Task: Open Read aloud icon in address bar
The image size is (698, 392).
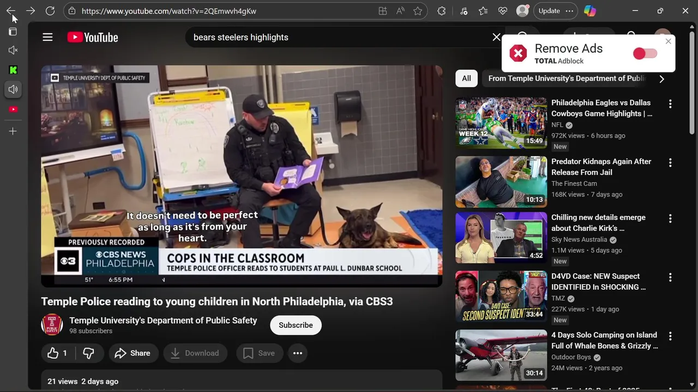Action: (x=400, y=11)
